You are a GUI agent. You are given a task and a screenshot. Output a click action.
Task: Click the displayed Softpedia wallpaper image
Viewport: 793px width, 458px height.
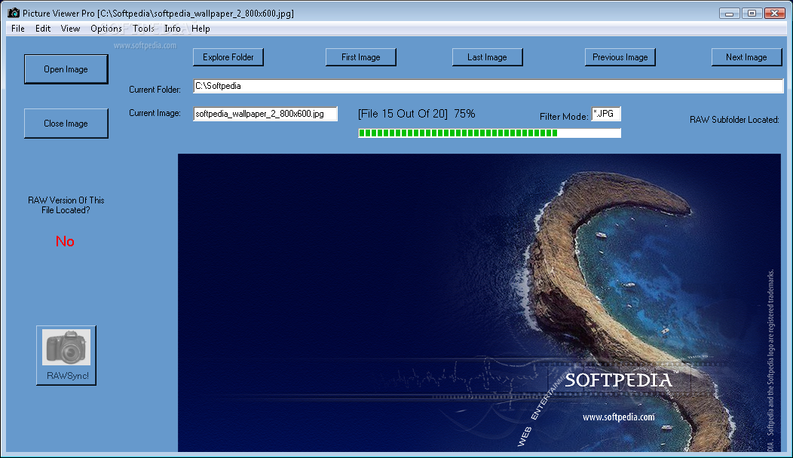click(479, 302)
